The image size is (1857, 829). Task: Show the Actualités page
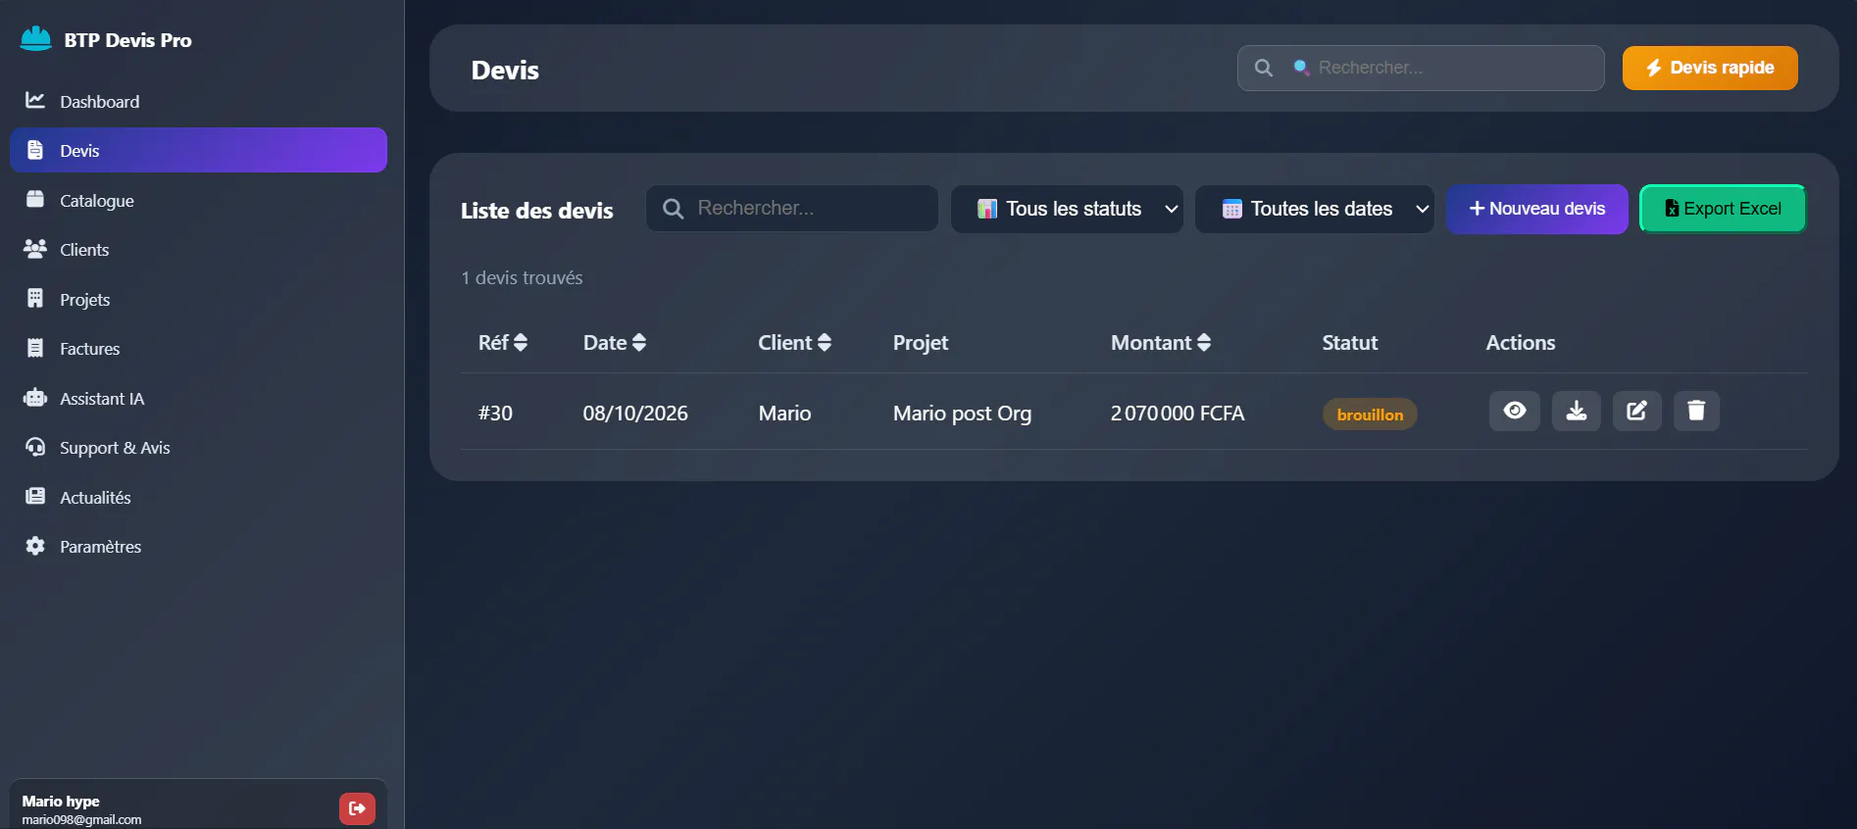(198, 497)
